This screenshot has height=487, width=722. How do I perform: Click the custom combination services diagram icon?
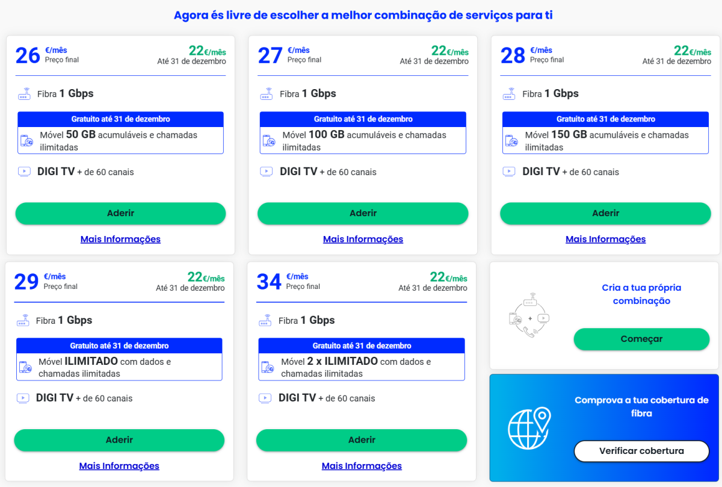(x=530, y=315)
